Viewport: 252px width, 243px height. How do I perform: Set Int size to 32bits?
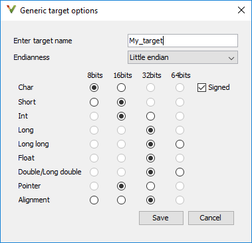pyautogui.click(x=150, y=117)
